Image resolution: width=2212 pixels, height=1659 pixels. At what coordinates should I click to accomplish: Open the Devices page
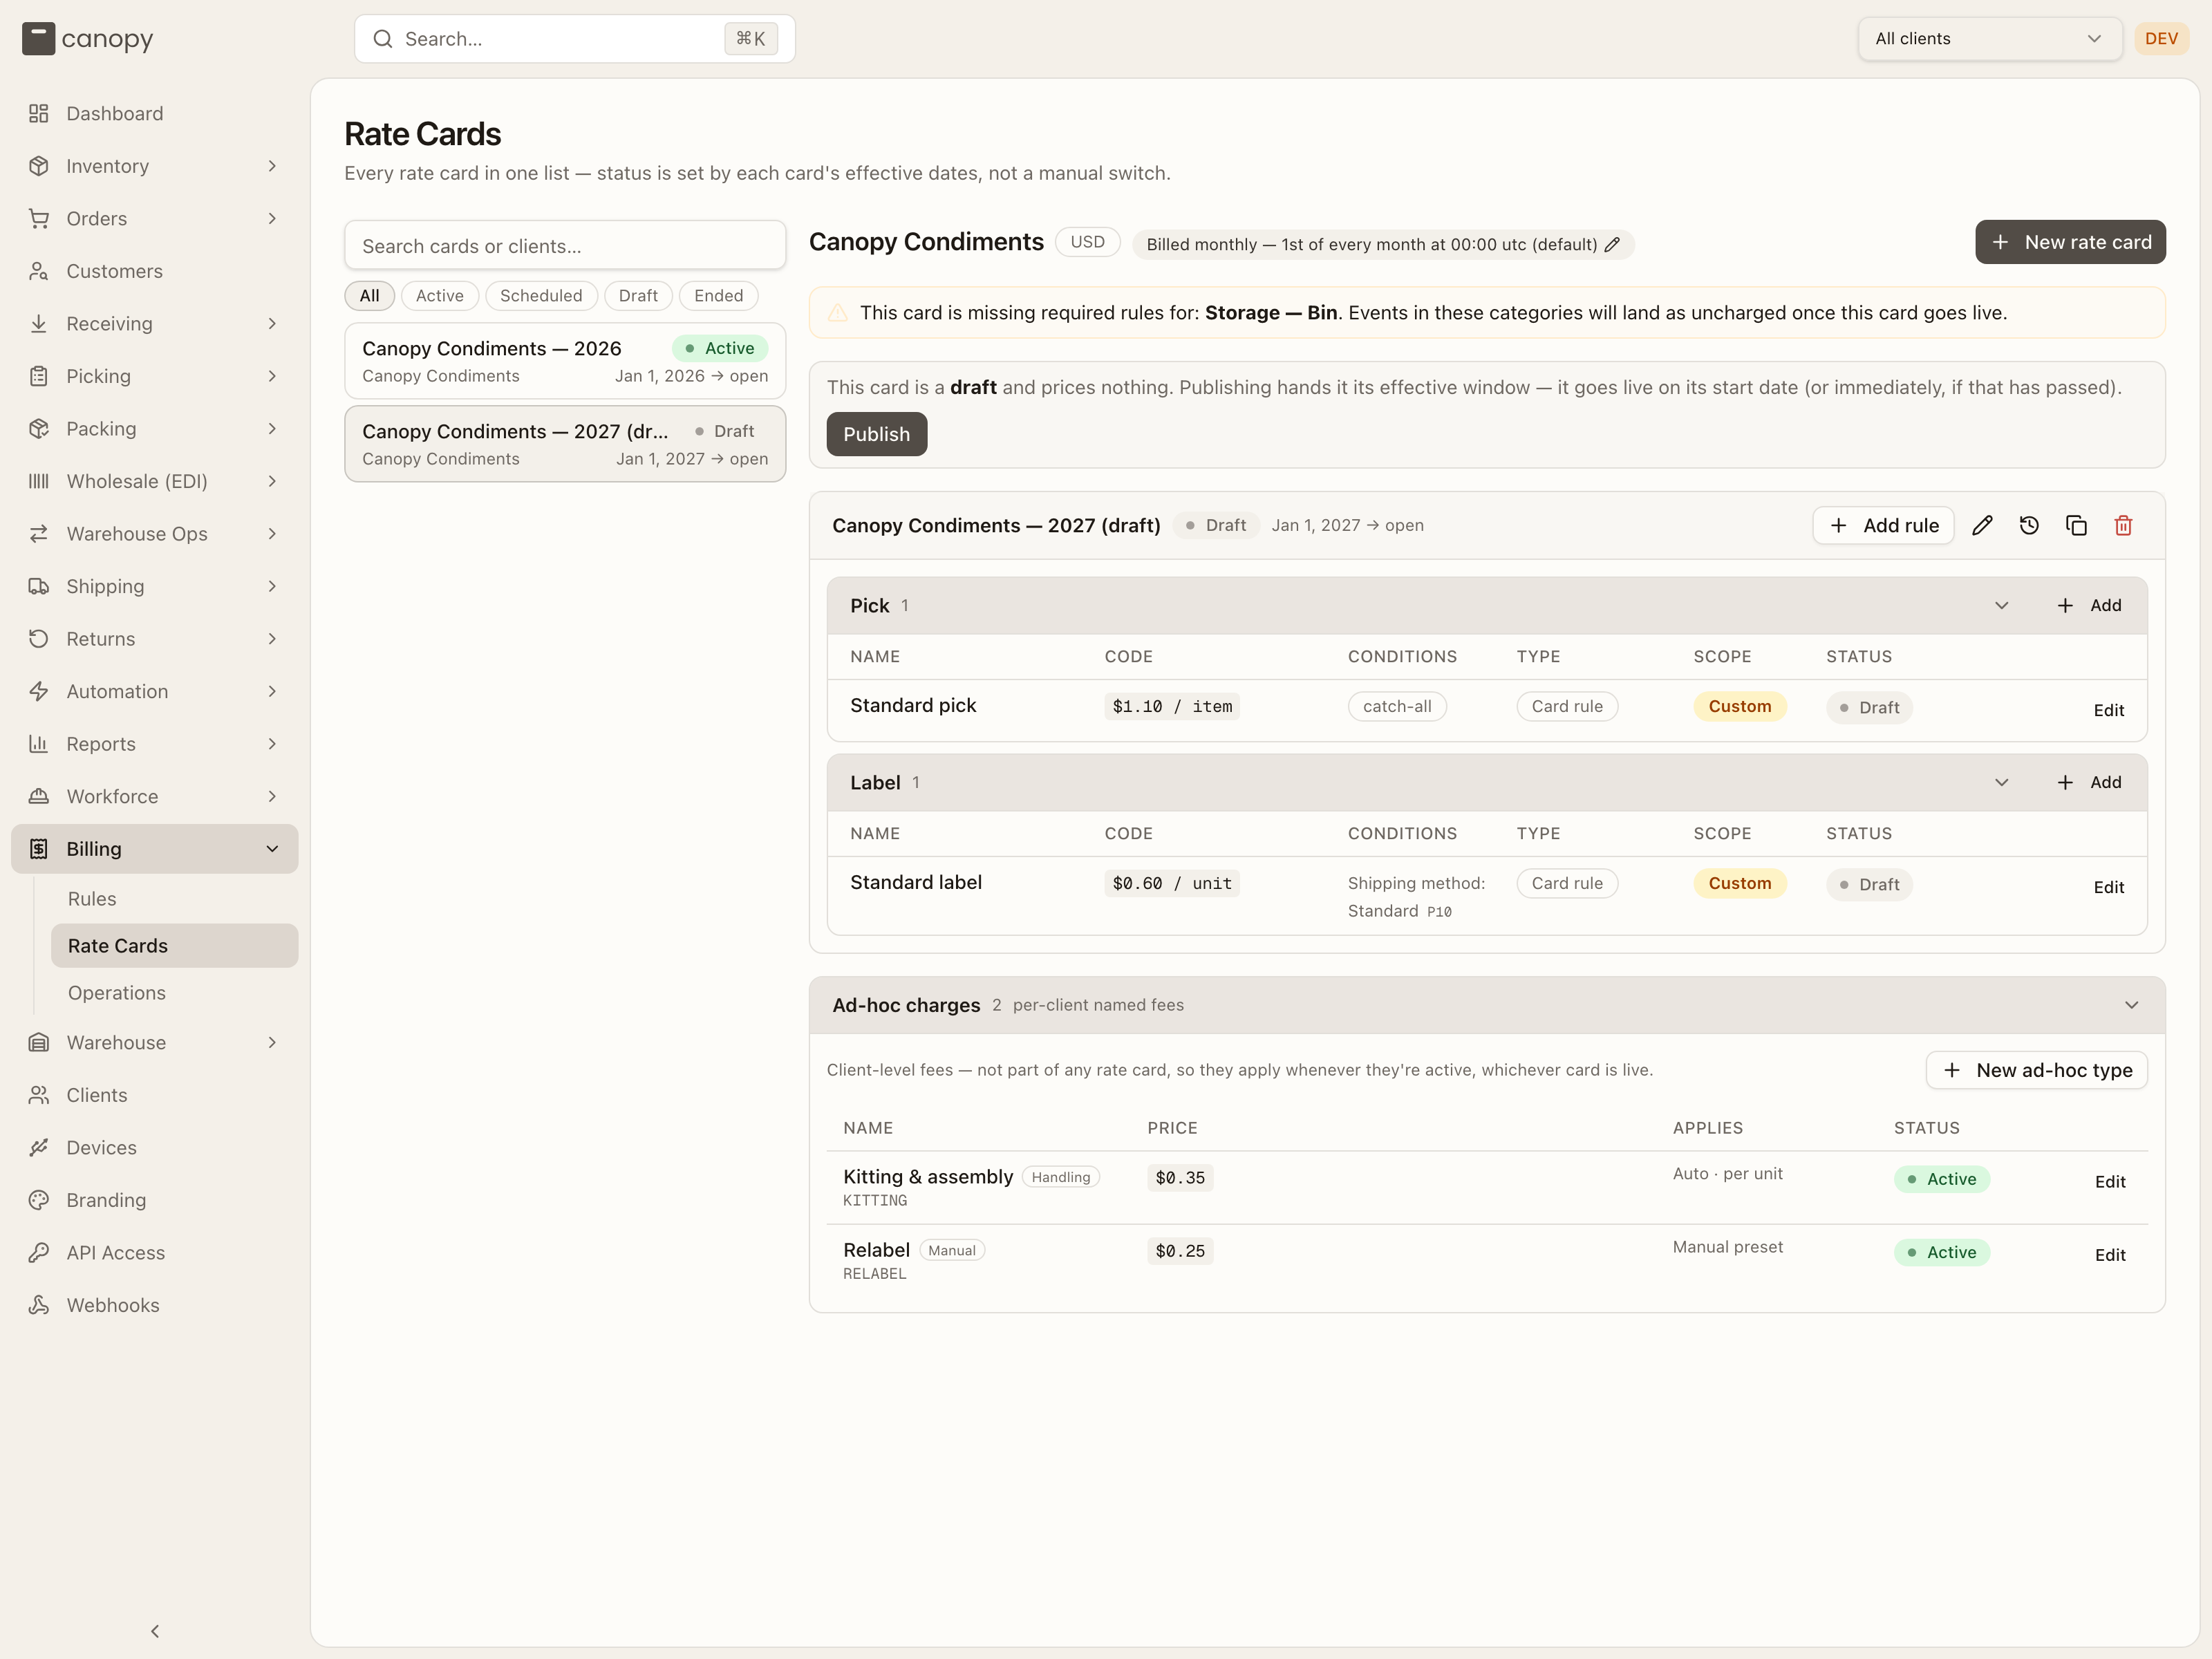click(154, 1147)
